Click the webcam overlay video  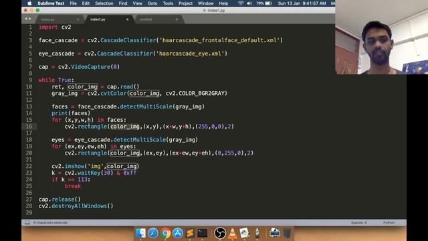(x=382, y=37)
